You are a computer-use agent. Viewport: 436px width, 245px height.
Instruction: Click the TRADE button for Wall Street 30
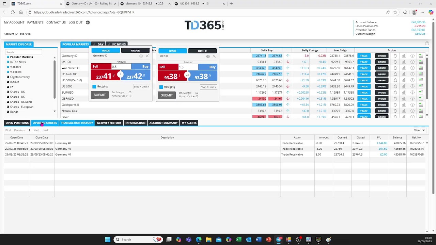pyautogui.click(x=364, y=68)
